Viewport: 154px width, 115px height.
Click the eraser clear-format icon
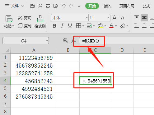click(x=123, y=26)
